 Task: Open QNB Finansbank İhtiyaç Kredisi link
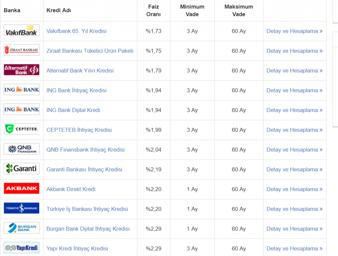(86, 150)
